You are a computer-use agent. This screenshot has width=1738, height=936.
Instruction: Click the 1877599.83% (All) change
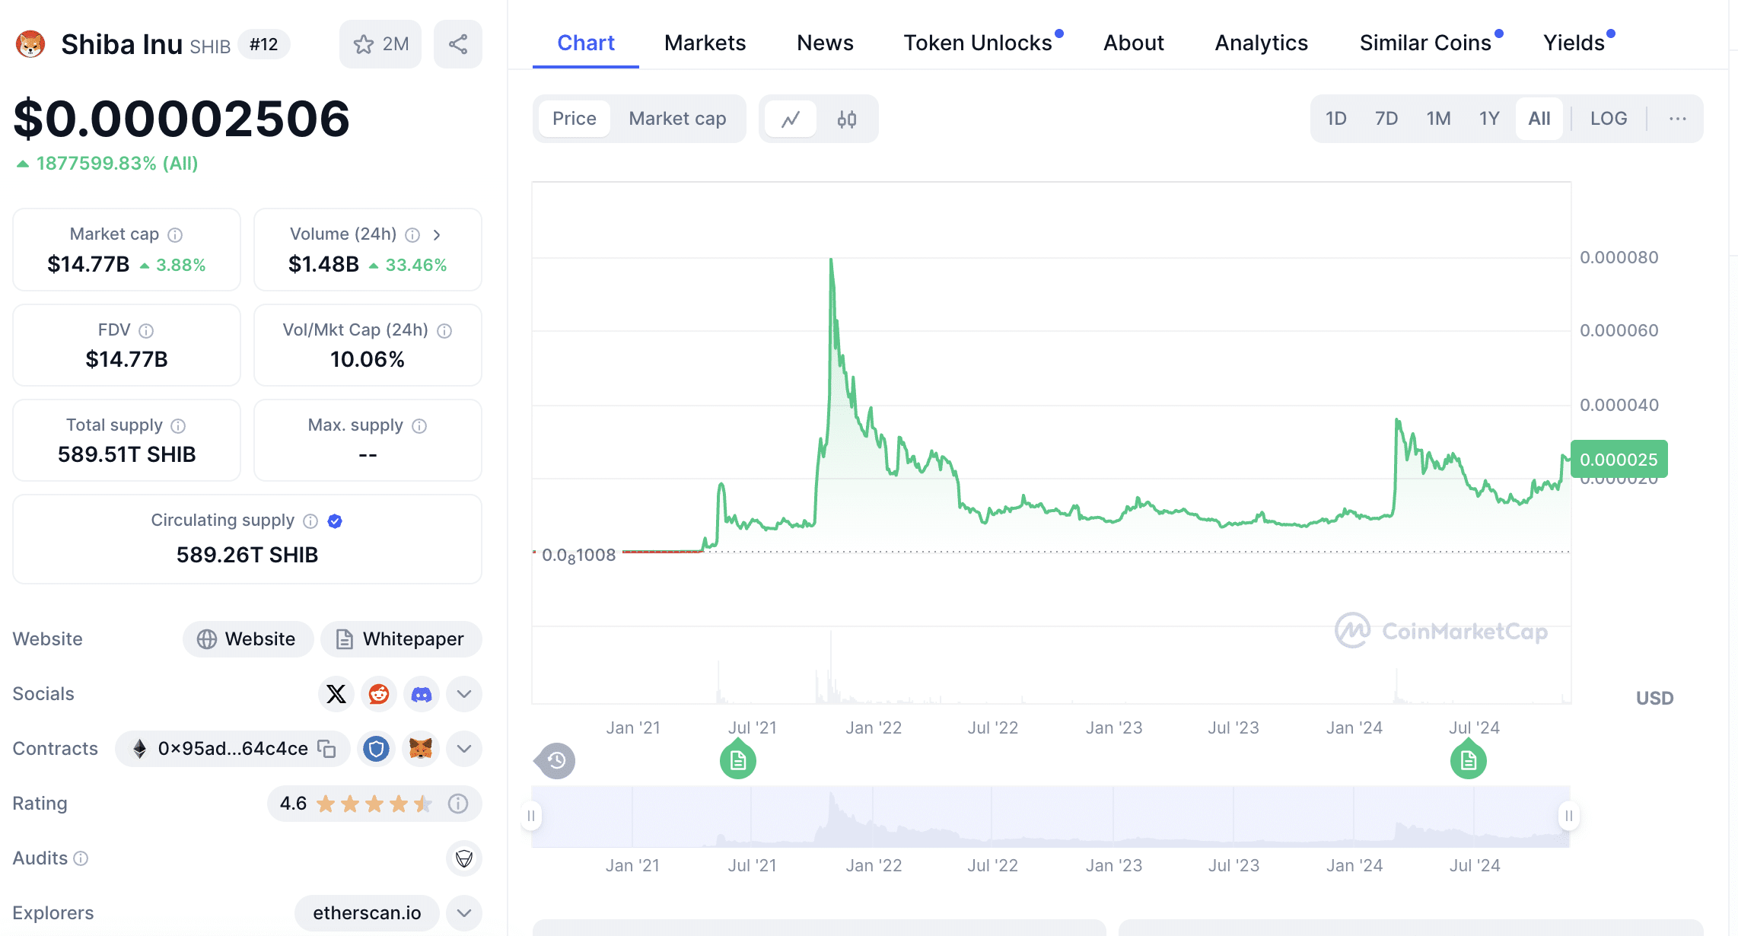point(107,164)
